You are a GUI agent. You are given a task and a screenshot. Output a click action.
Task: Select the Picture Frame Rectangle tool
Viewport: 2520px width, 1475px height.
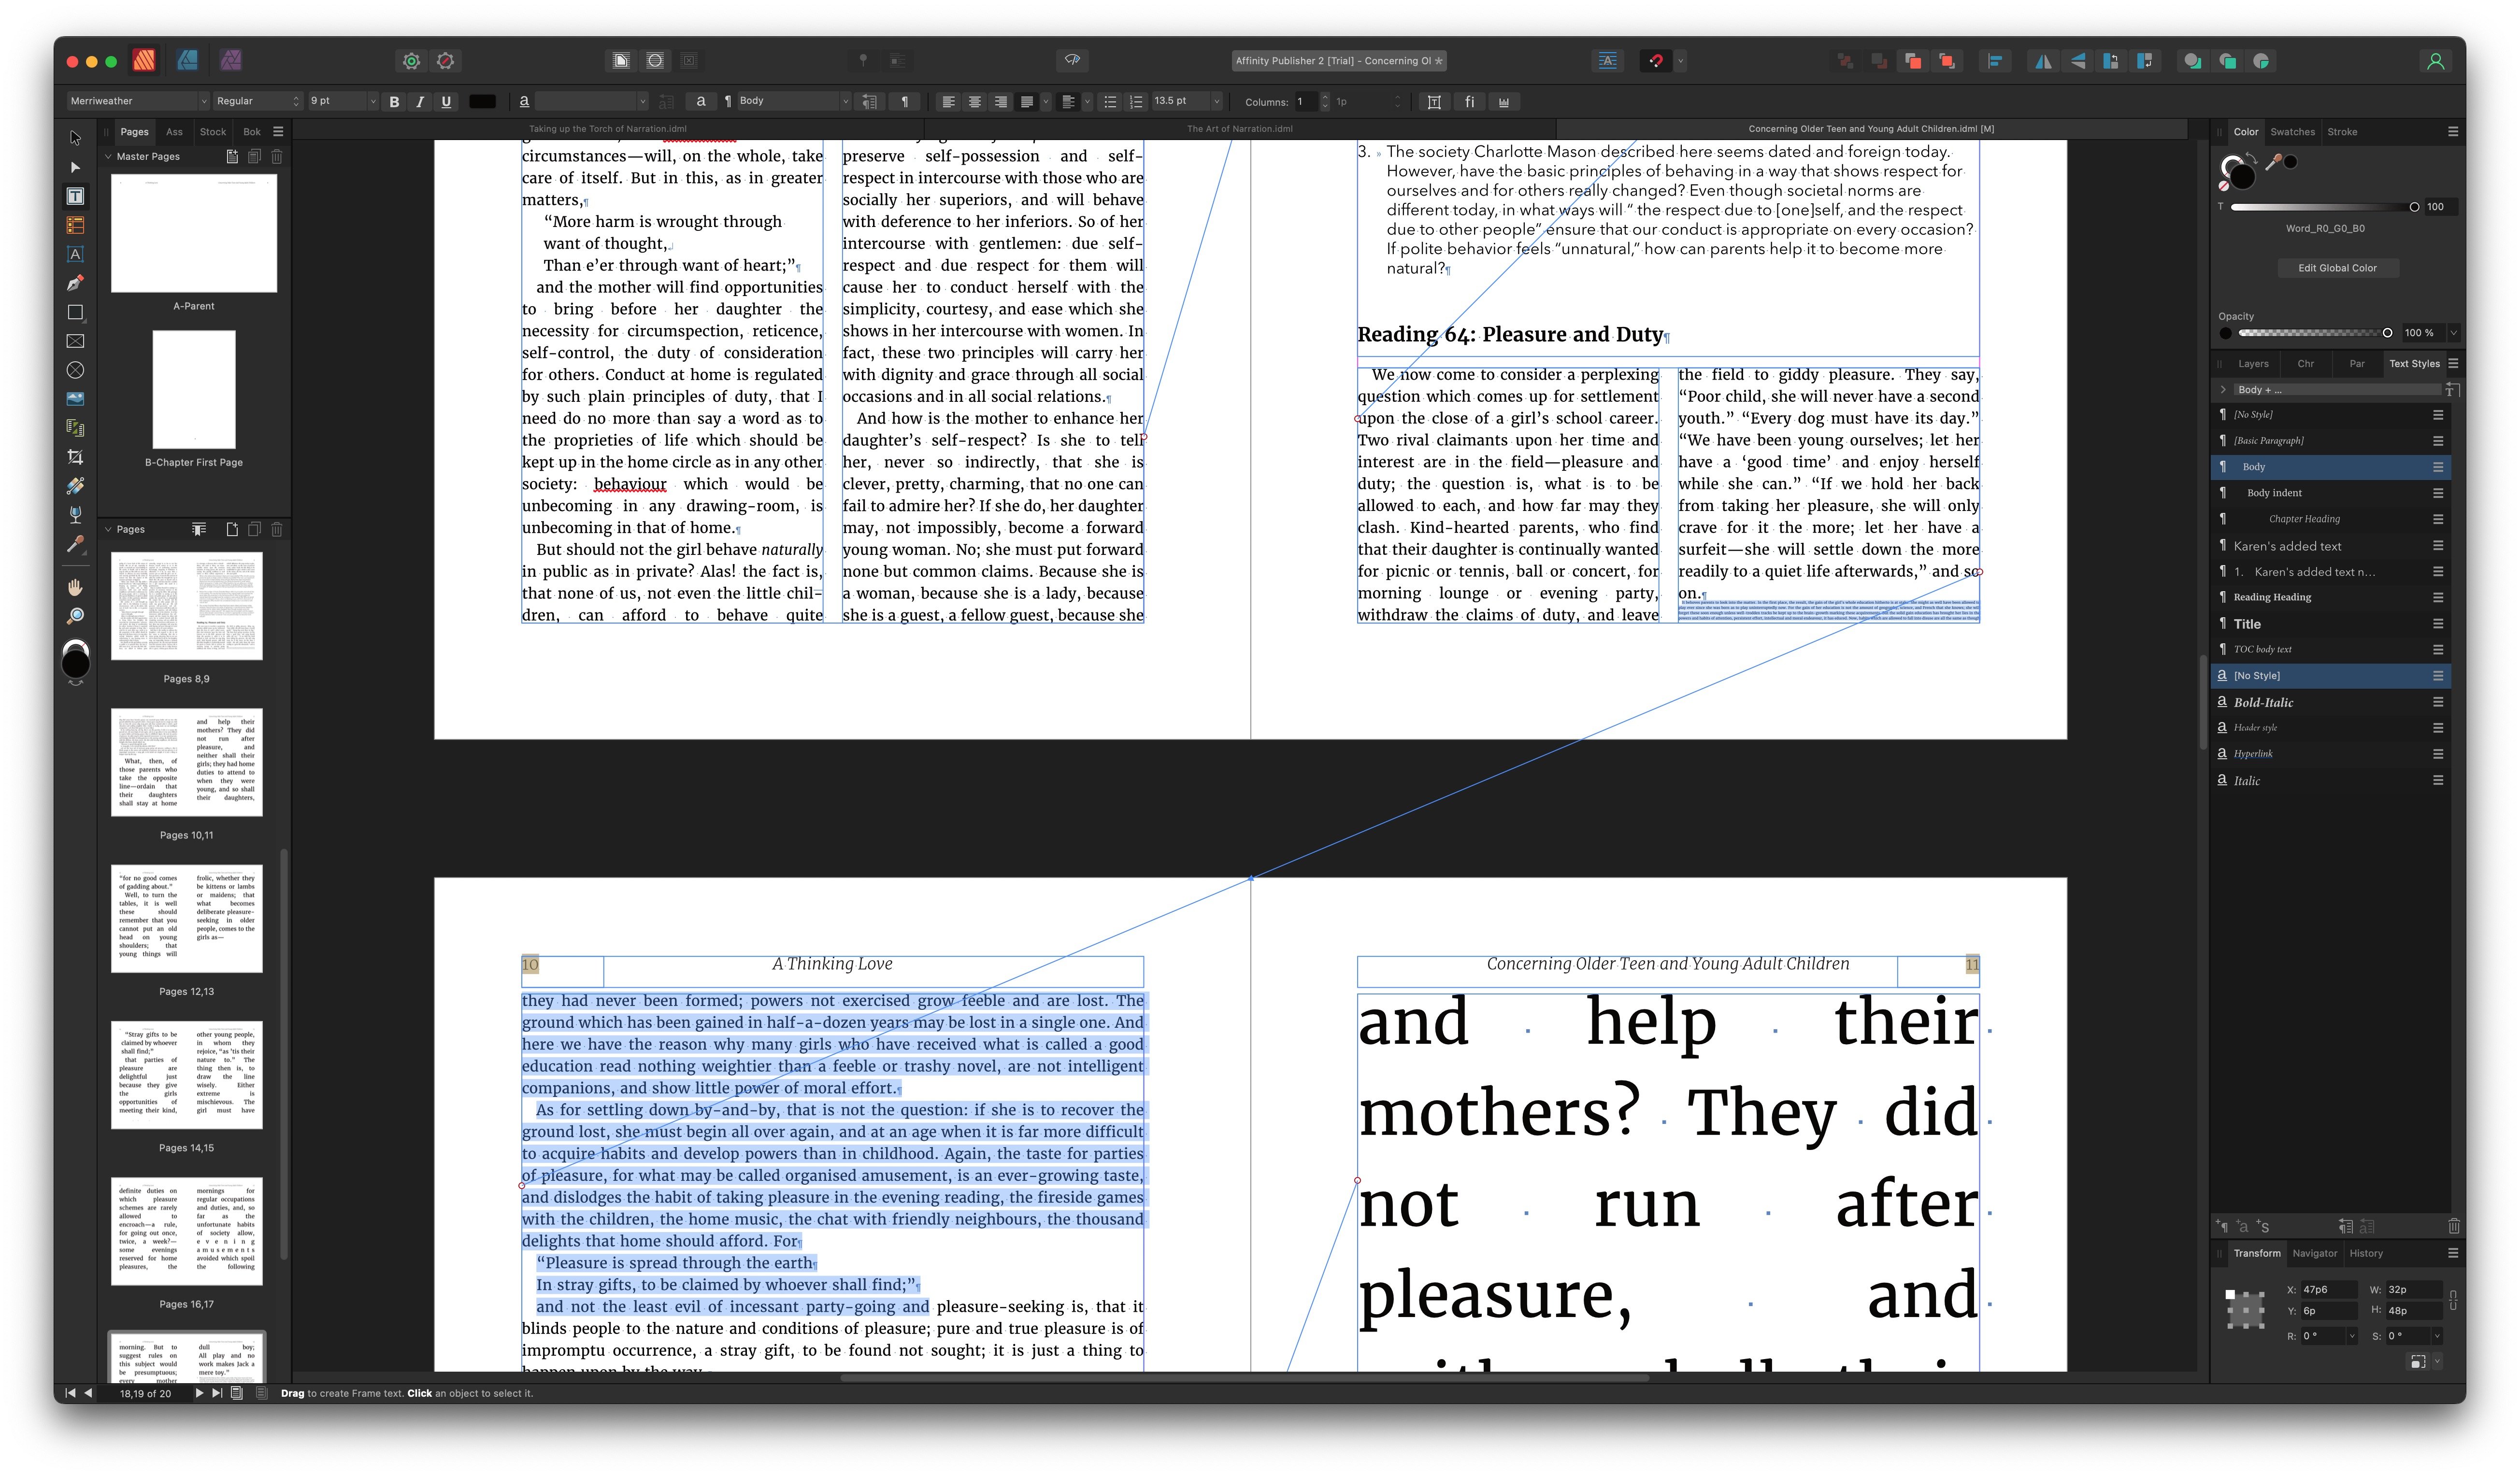point(75,341)
